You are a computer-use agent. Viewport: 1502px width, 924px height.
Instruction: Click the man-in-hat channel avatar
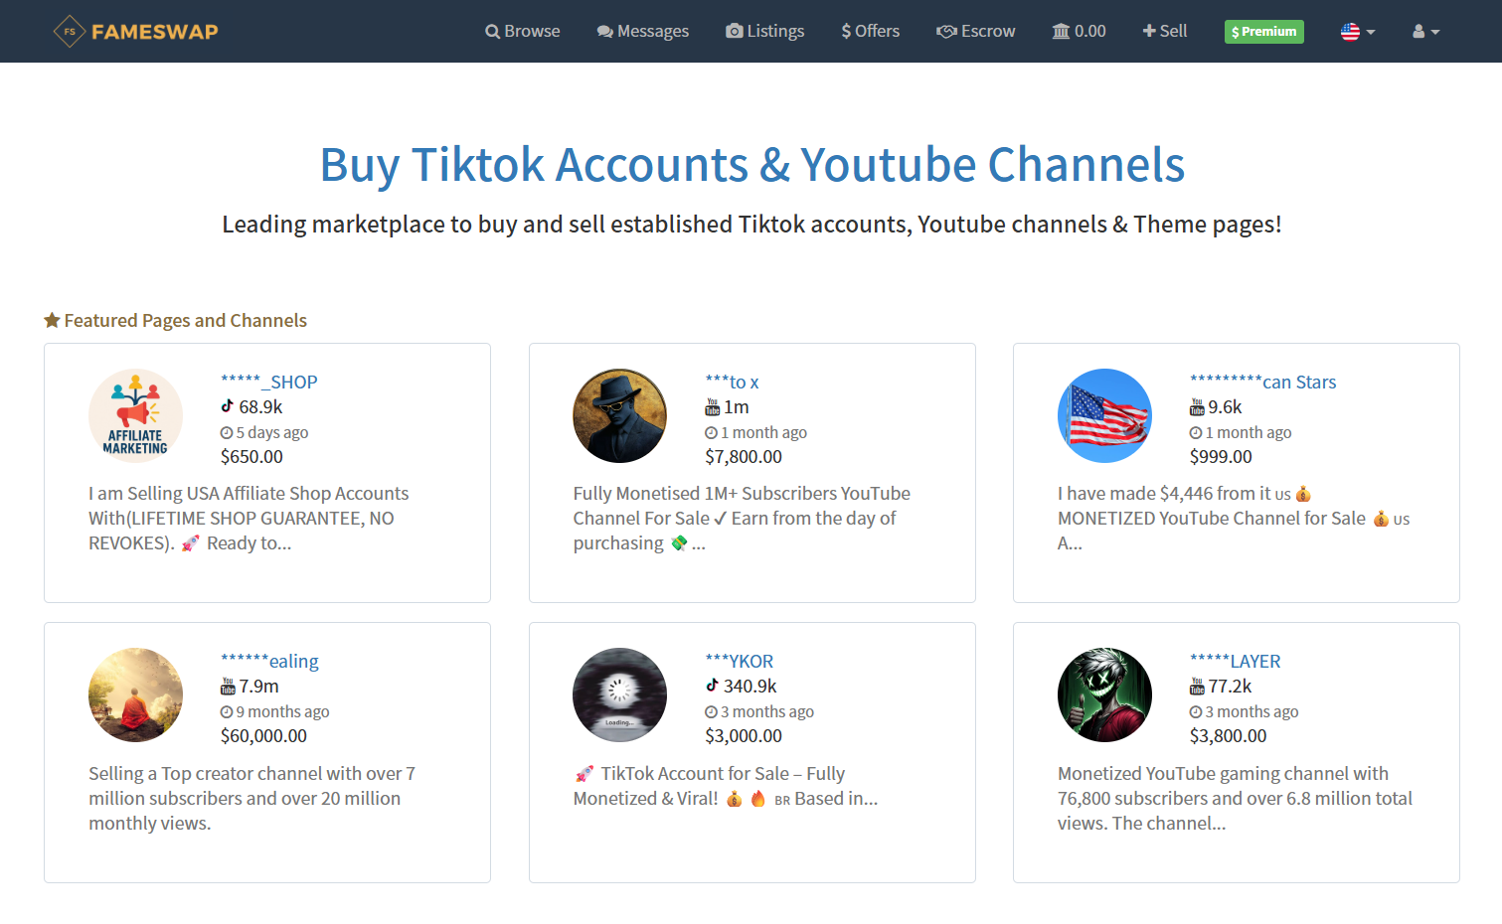pos(619,416)
